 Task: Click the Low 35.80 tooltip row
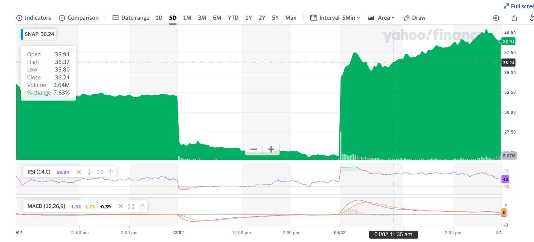48,70
